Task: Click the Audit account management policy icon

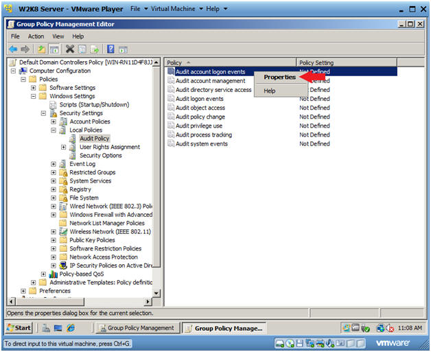Action: pyautogui.click(x=171, y=81)
